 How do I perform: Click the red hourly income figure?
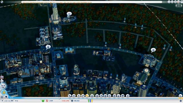pos(65,101)
